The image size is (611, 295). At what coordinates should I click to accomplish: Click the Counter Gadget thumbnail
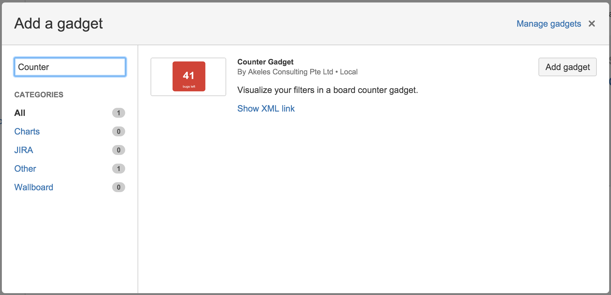[x=188, y=76]
